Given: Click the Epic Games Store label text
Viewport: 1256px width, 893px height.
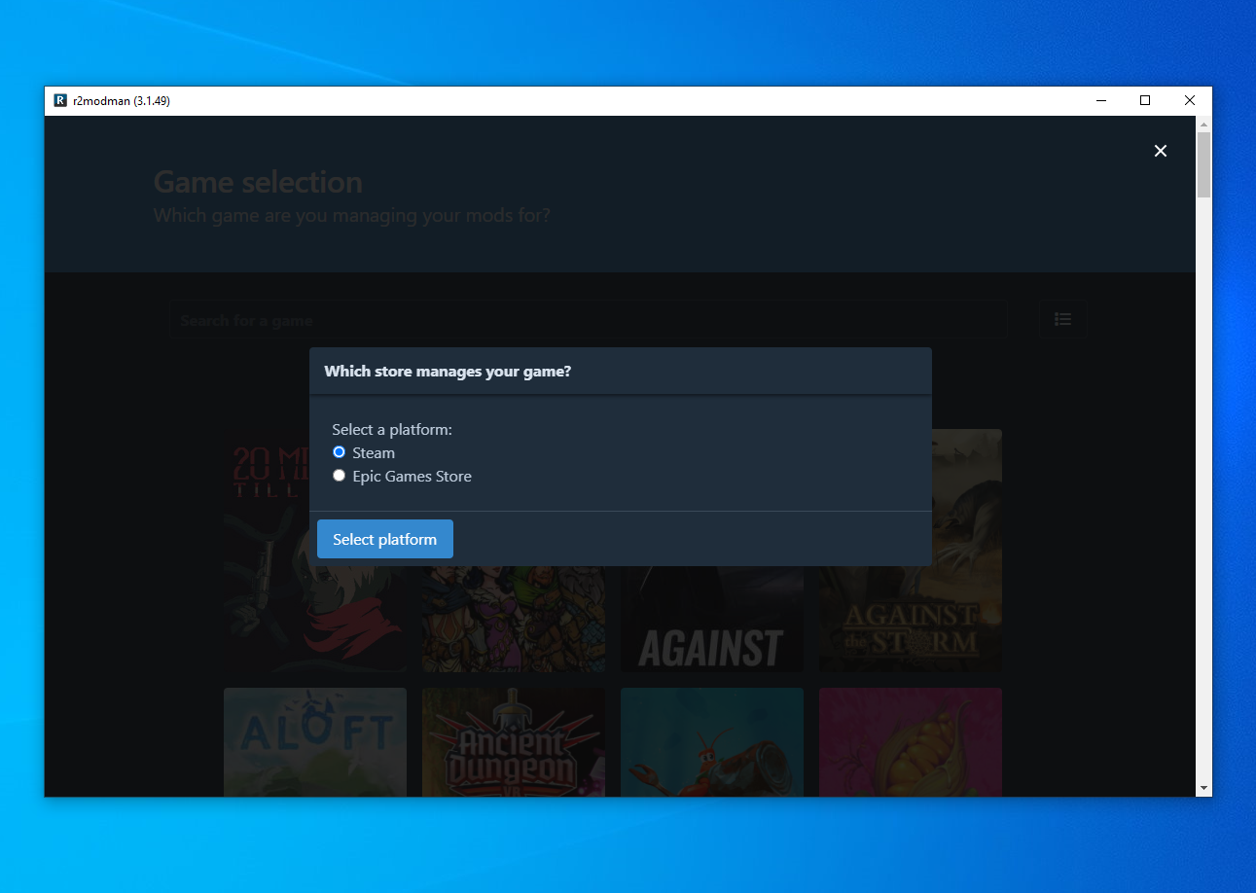Looking at the screenshot, I should (x=412, y=477).
